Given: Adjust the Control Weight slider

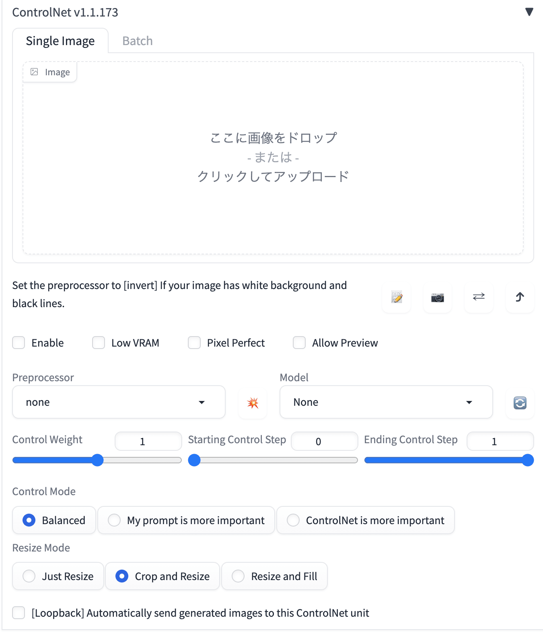Looking at the screenshot, I should [97, 460].
